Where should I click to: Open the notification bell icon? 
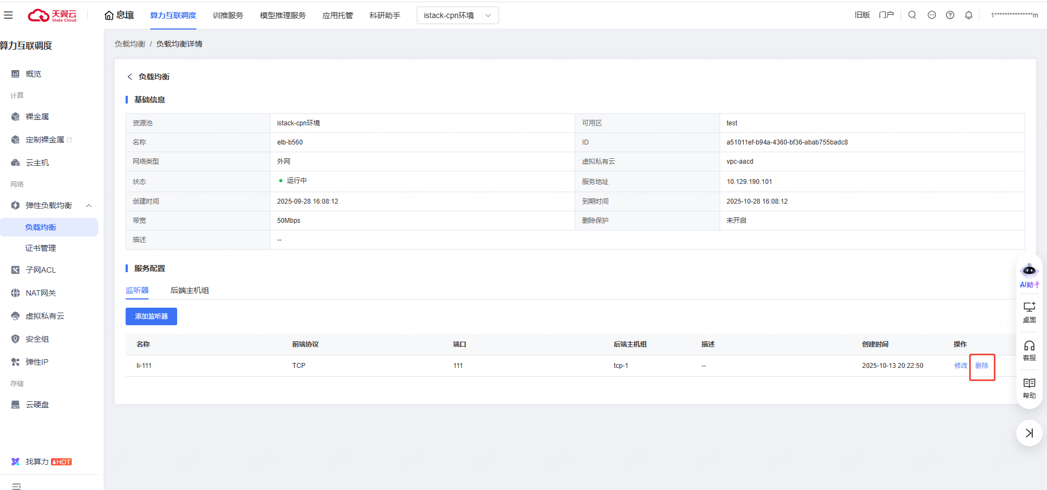[x=969, y=15]
